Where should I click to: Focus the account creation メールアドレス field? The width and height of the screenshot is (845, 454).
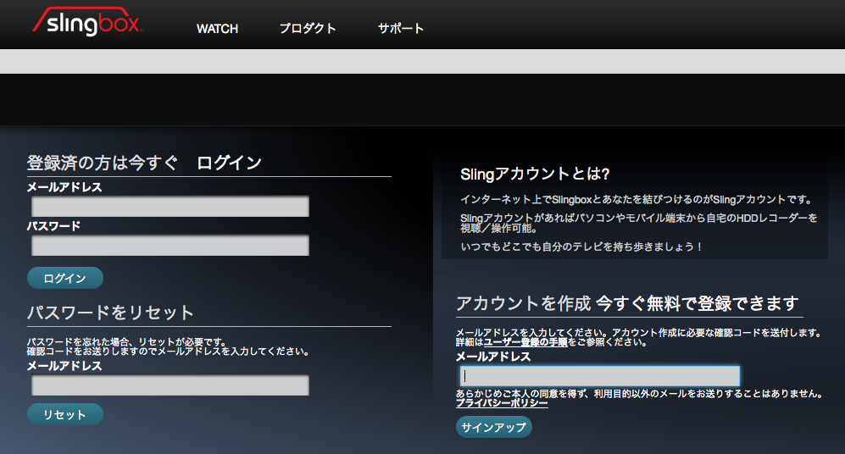click(x=600, y=376)
